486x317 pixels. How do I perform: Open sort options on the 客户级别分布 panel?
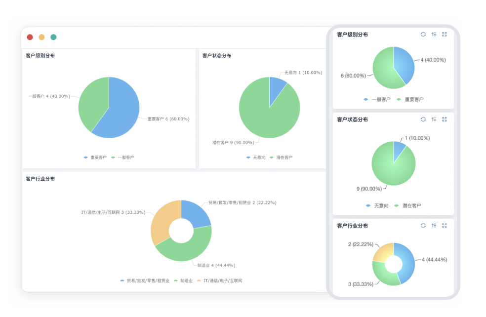pyautogui.click(x=433, y=35)
